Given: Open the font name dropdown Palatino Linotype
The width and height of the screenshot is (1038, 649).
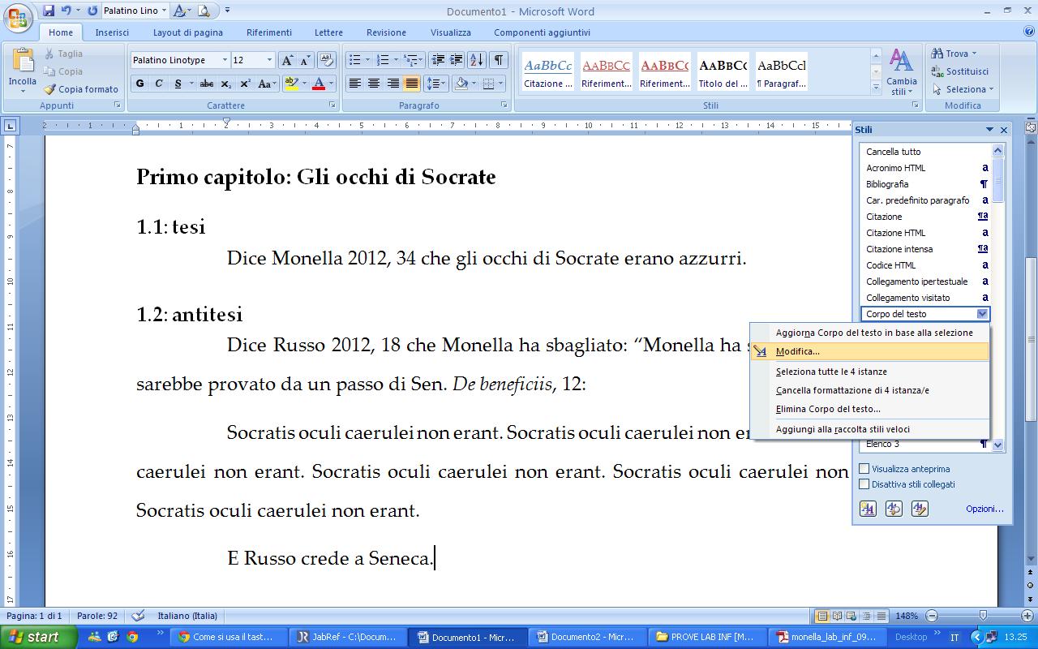Looking at the screenshot, I should point(225,60).
